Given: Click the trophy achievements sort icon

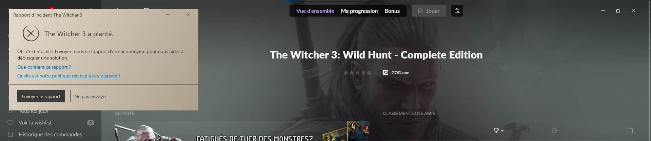Looking at the screenshot, I should click(496, 131).
